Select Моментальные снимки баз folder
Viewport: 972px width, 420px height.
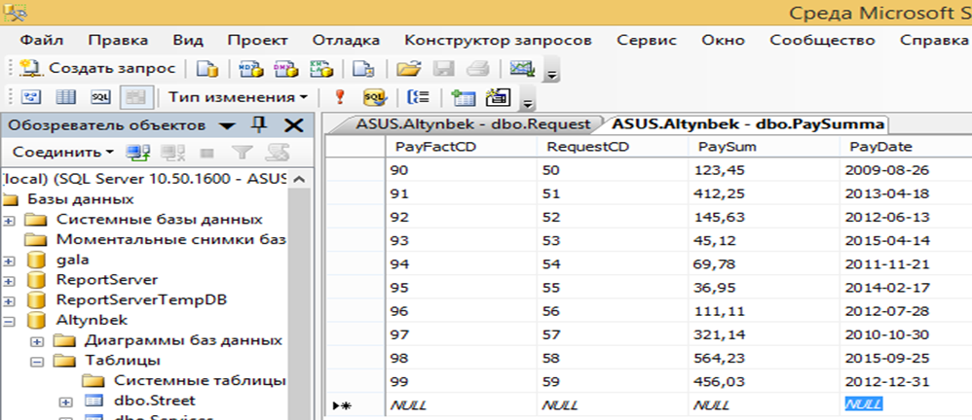click(170, 240)
